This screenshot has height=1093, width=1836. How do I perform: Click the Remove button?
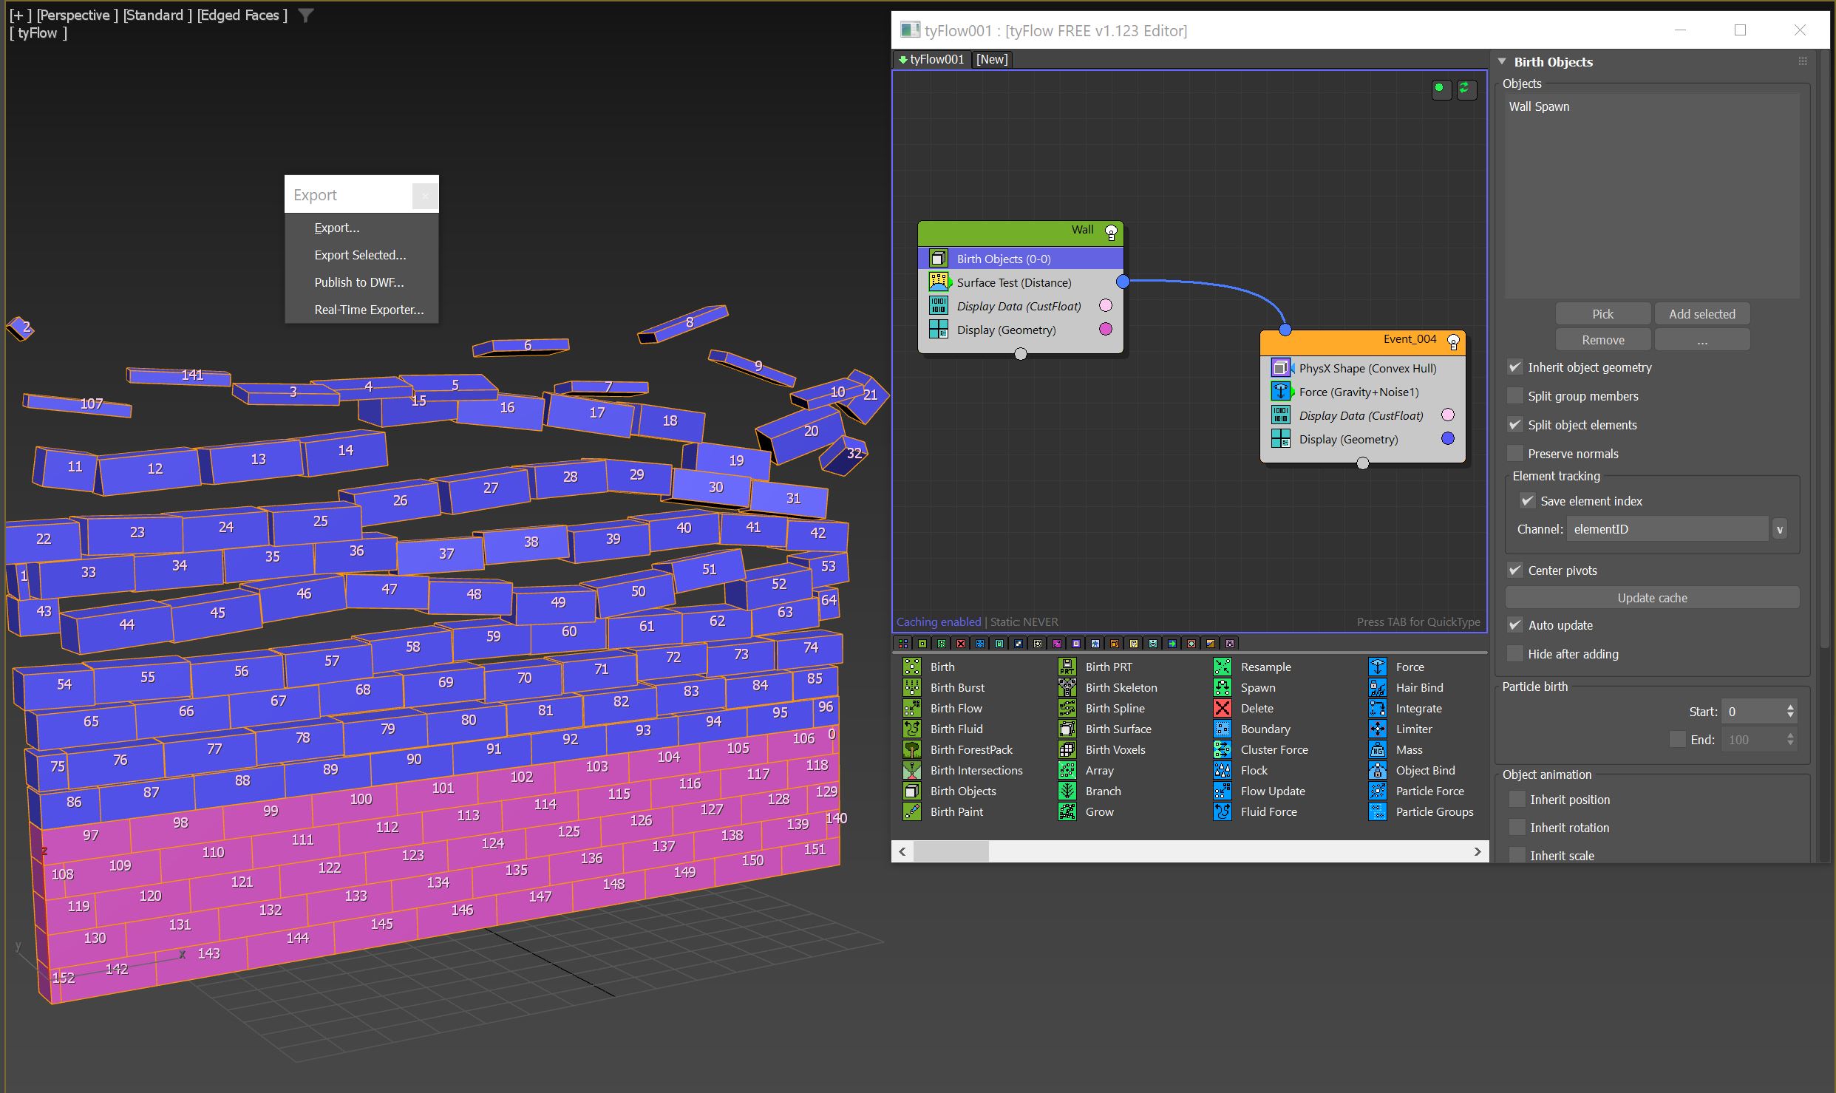click(x=1602, y=340)
